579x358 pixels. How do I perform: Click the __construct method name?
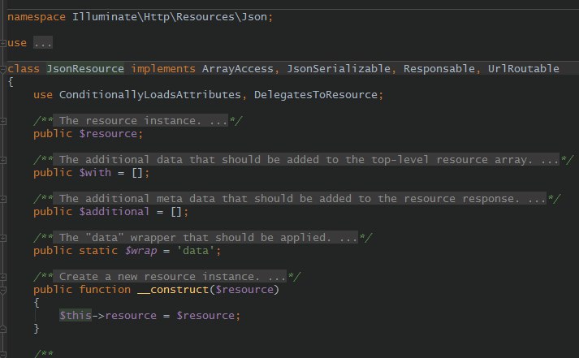173,290
